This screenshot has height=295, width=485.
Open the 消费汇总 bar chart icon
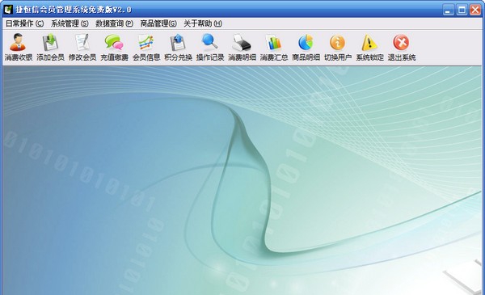click(x=274, y=47)
